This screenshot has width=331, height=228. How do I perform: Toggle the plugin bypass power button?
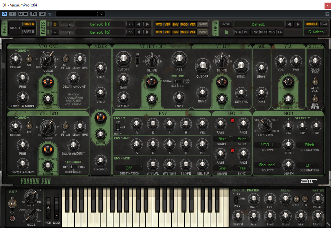[x=4, y=14]
